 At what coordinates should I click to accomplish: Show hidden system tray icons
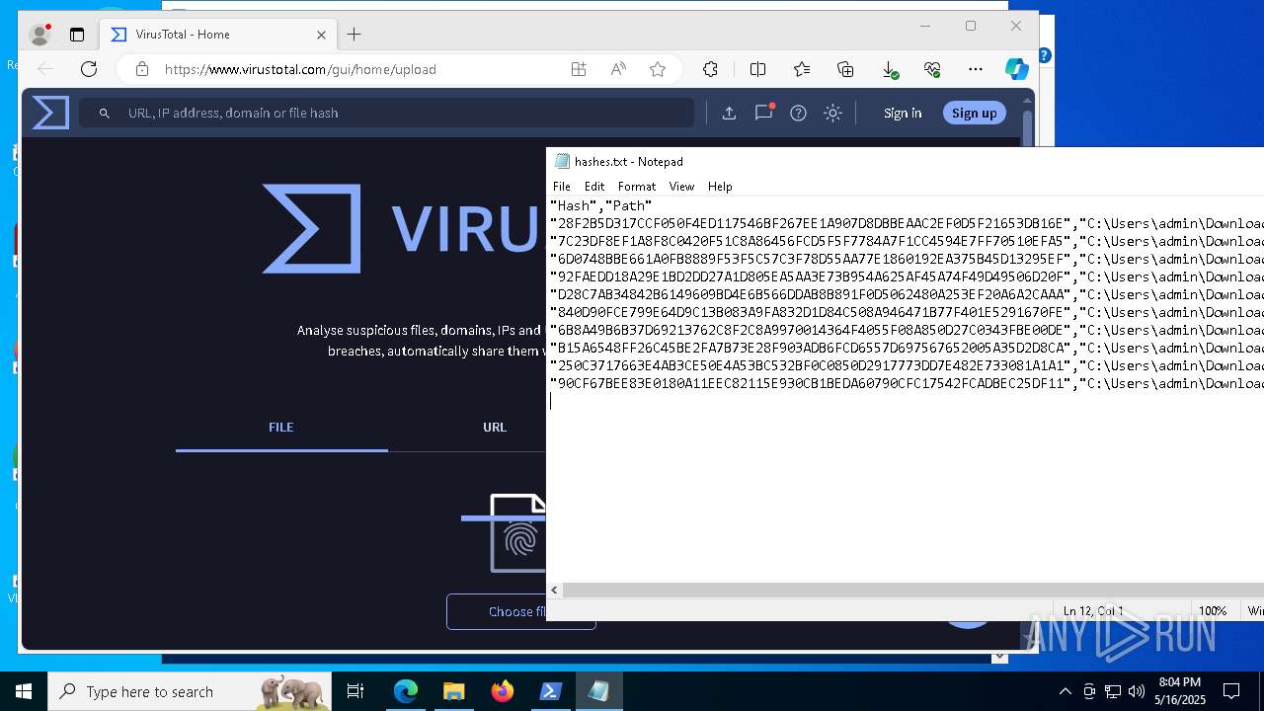pos(1065,691)
